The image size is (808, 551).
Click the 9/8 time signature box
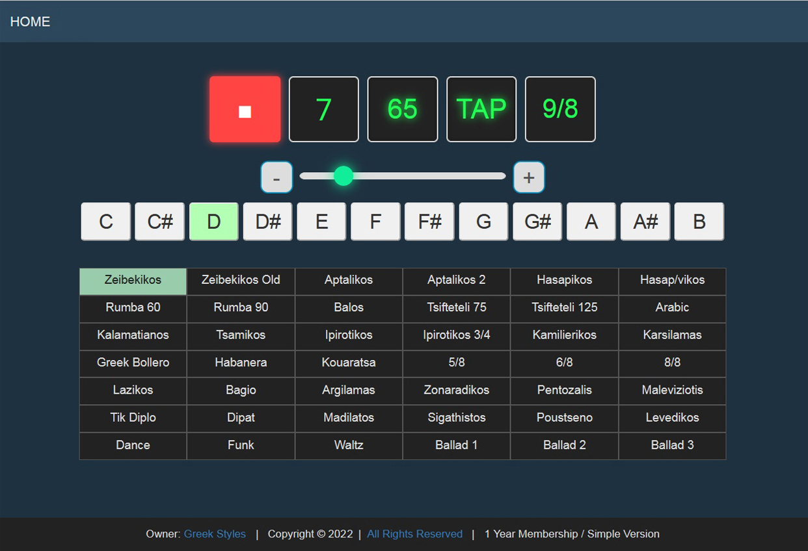point(560,109)
